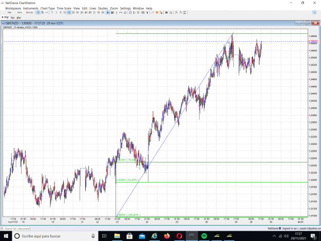Click taskbar microphone icon
The width and height of the screenshot is (321, 241).
(93, 236)
